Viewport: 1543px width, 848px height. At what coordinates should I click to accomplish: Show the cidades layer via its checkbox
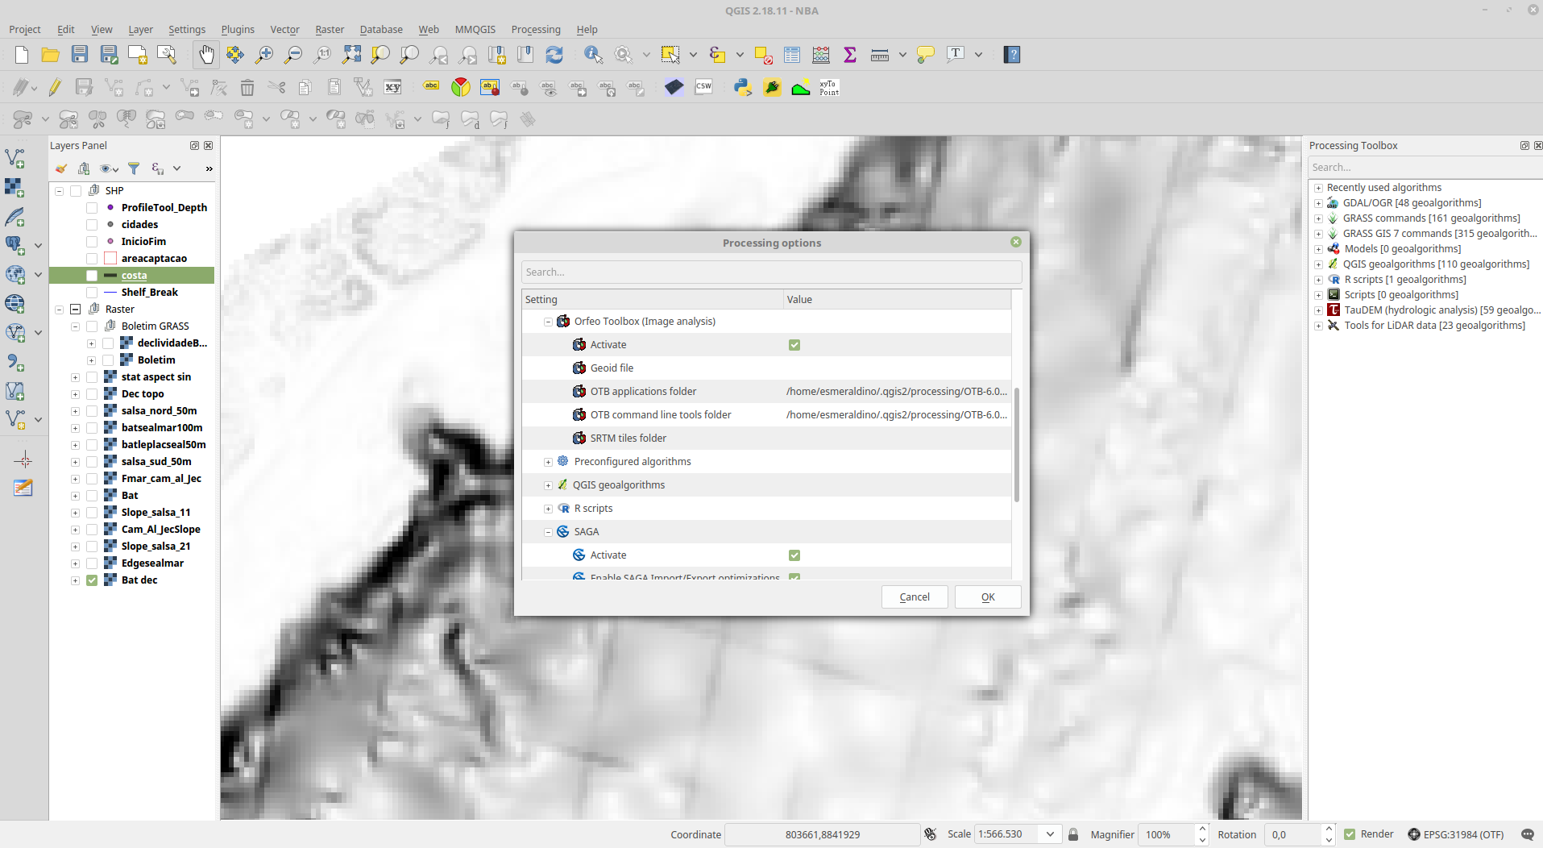92,225
